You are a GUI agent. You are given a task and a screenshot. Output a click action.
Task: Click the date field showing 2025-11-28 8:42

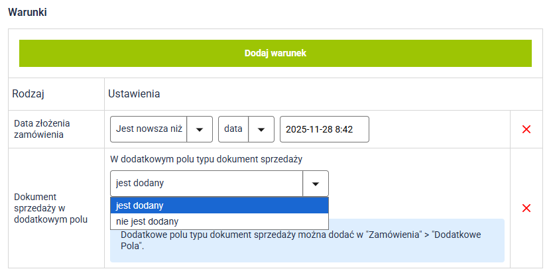(324, 129)
